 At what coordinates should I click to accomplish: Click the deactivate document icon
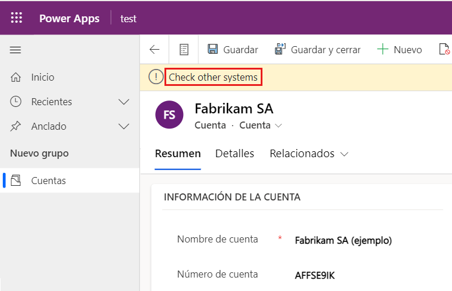(x=444, y=50)
